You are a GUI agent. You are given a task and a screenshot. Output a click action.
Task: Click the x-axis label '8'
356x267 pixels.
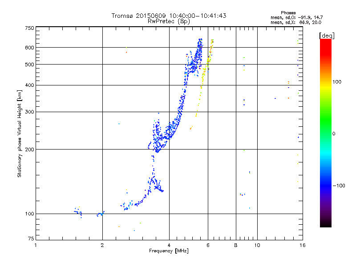pos(236,245)
